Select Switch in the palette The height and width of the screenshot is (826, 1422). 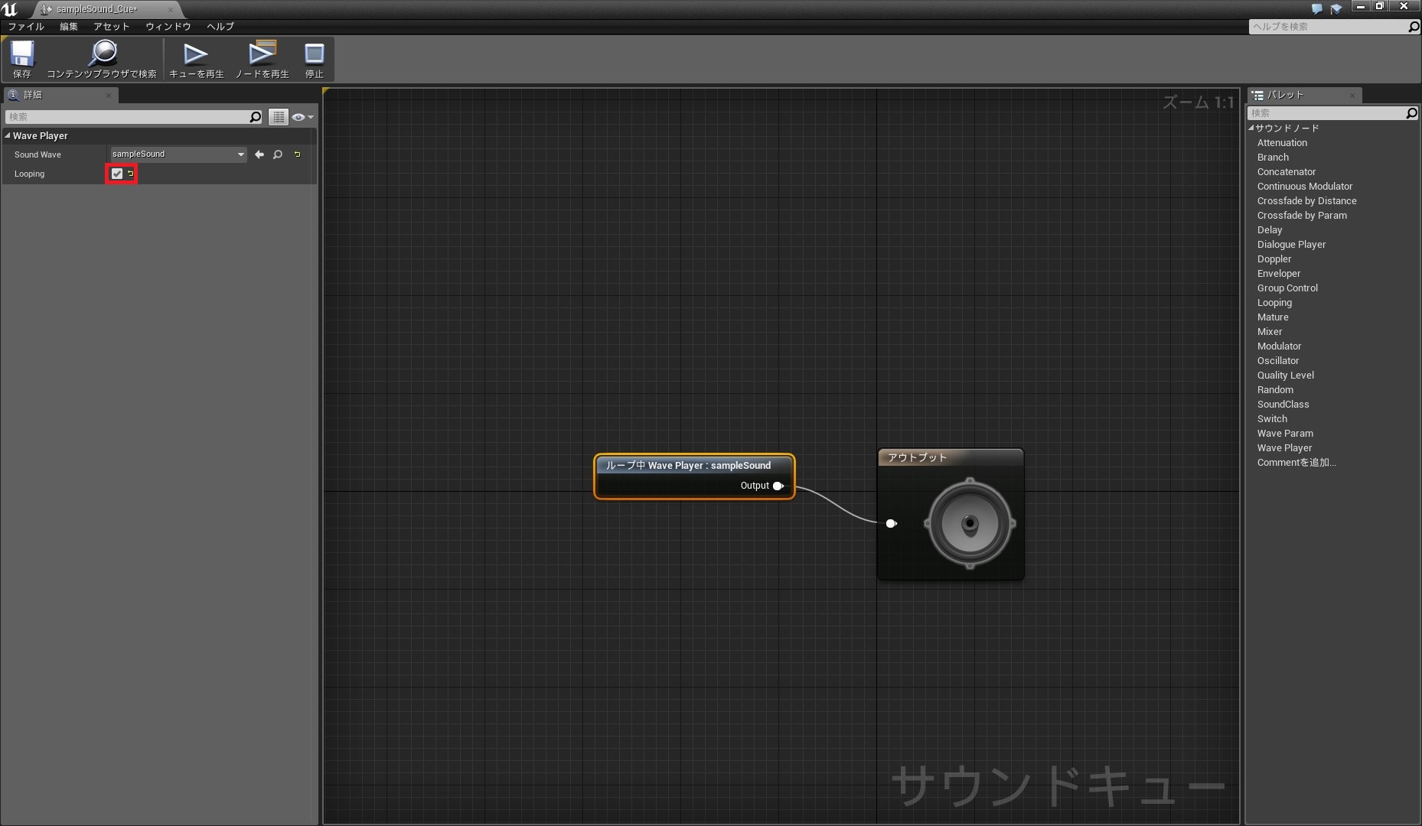[x=1272, y=419]
